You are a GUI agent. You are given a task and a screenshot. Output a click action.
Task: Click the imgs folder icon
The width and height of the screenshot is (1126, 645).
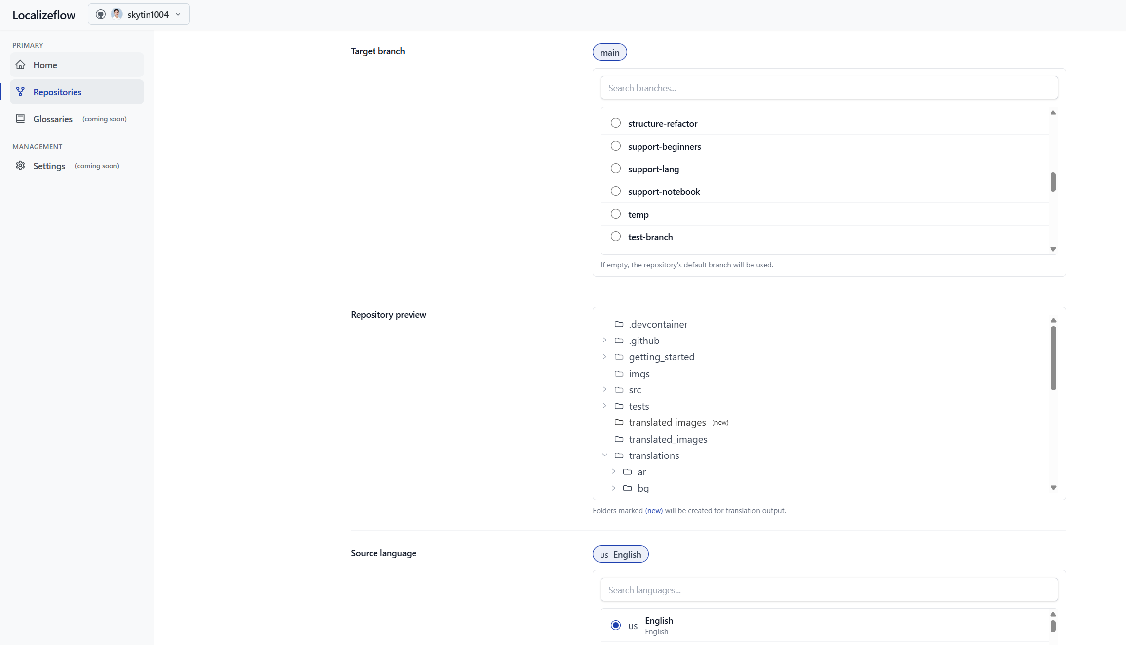click(x=619, y=374)
